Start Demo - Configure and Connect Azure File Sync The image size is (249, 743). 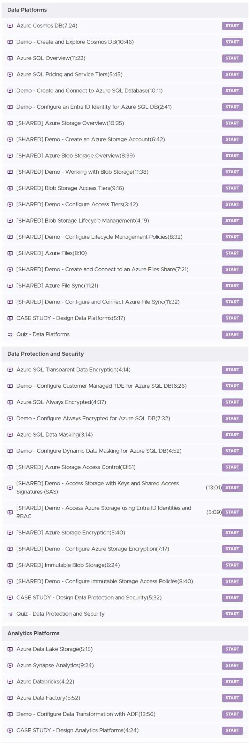click(x=232, y=302)
